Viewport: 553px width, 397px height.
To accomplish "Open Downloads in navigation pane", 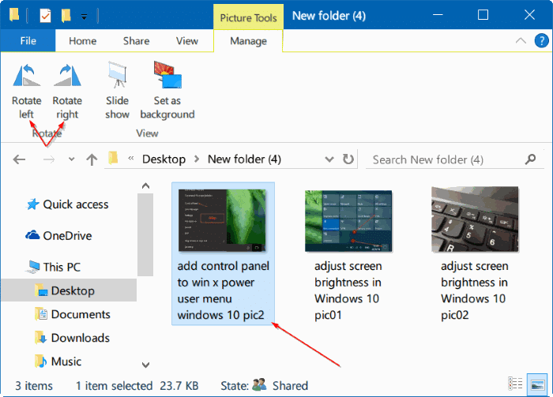I will (x=73, y=338).
